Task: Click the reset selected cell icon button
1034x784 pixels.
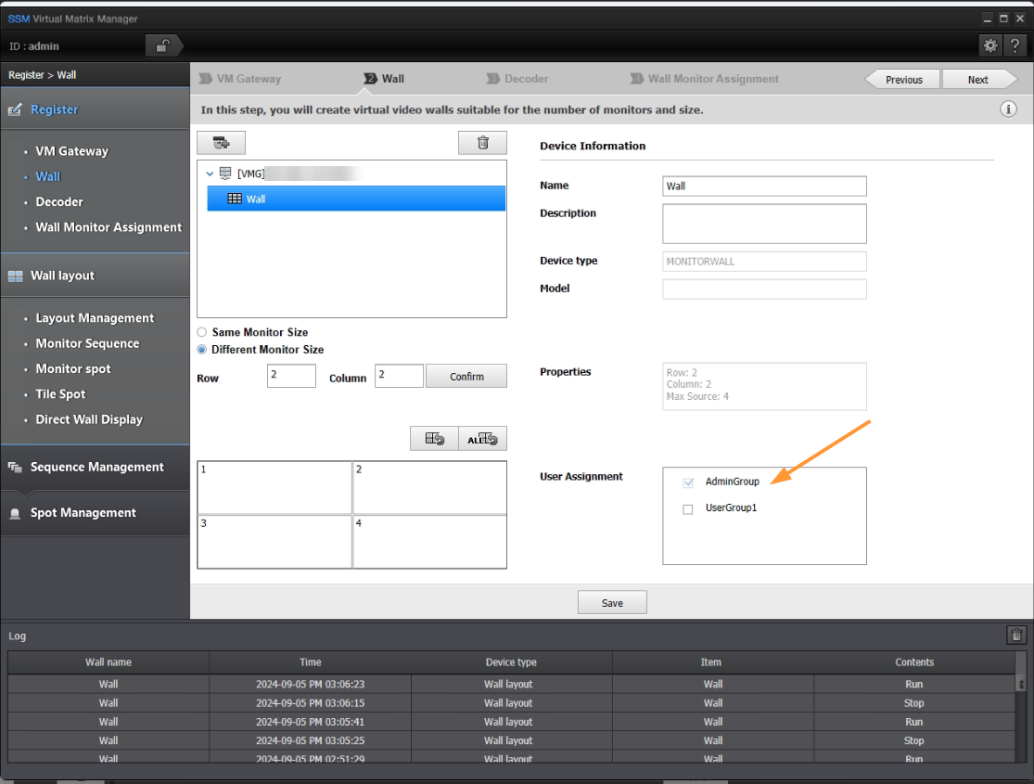Action: pos(434,439)
